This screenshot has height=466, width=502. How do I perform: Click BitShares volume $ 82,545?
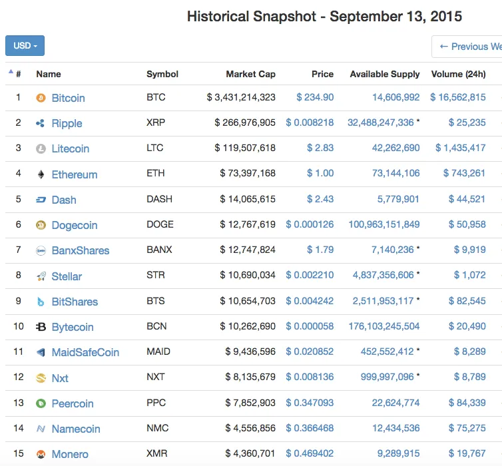[467, 300]
